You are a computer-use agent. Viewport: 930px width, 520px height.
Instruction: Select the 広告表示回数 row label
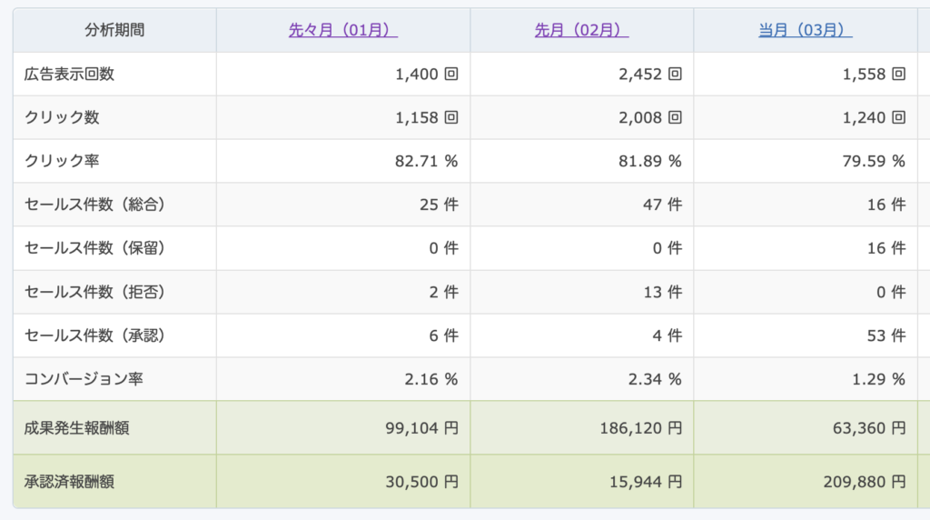pyautogui.click(x=69, y=74)
